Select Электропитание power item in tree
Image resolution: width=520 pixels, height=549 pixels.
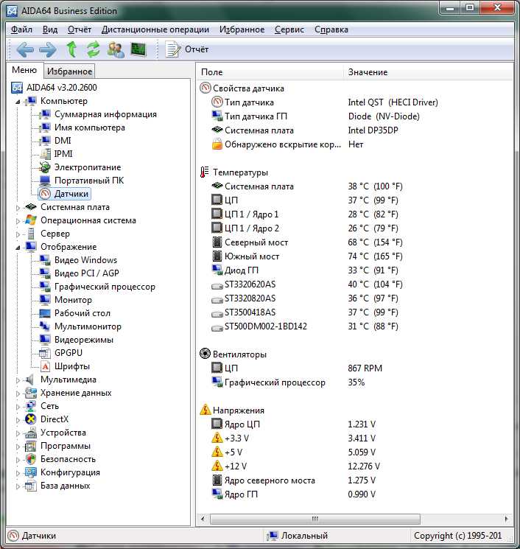87,167
